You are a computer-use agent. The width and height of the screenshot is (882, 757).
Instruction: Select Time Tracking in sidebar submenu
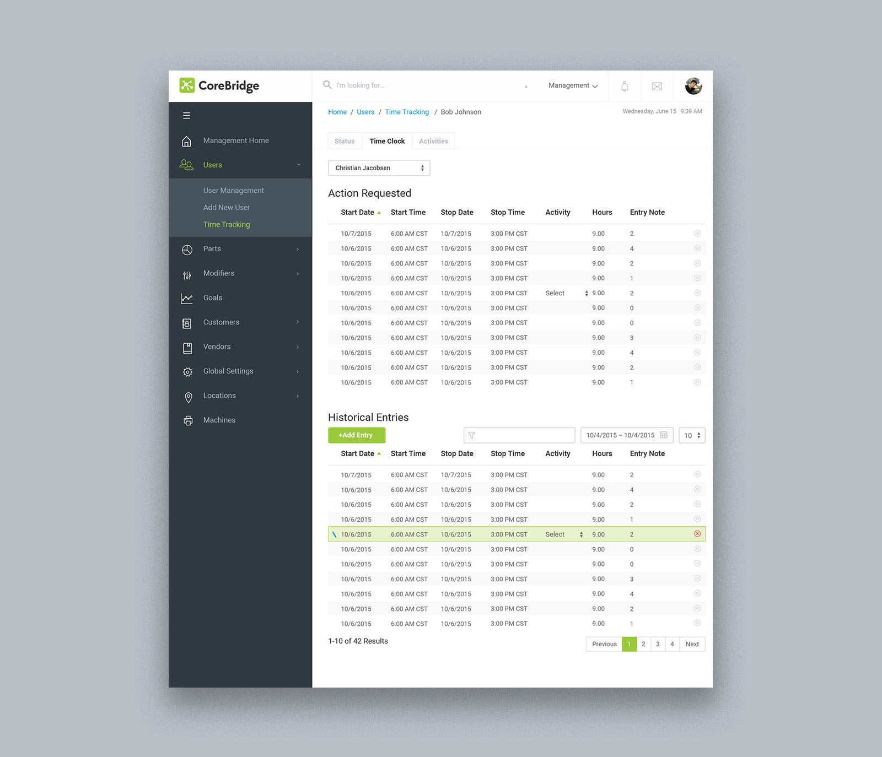pos(227,225)
